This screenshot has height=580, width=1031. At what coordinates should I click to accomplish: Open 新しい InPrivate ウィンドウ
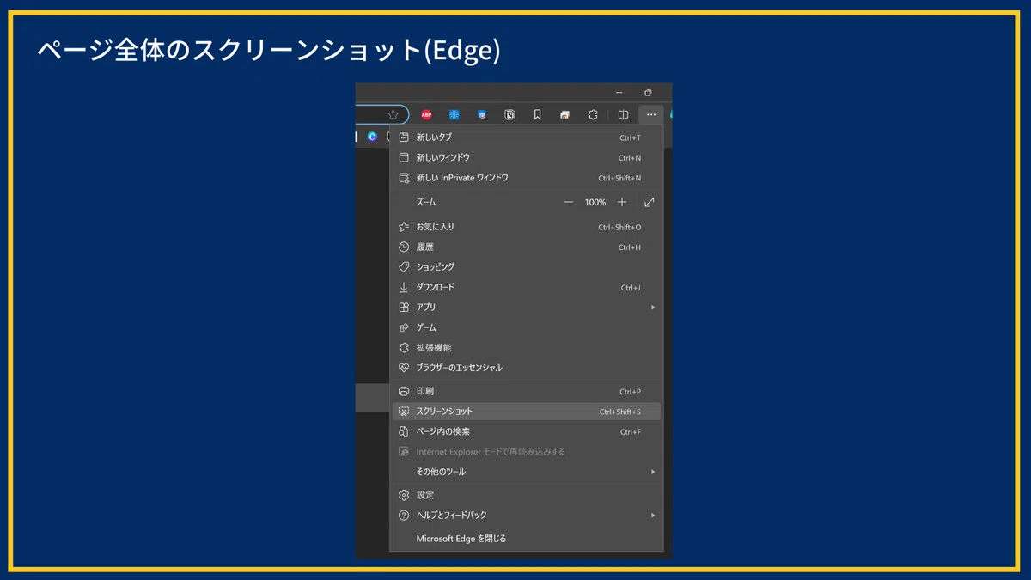(x=527, y=178)
